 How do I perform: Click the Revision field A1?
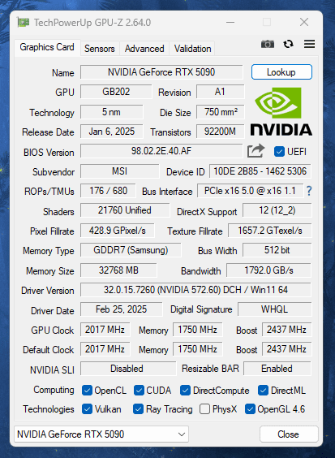coord(221,92)
